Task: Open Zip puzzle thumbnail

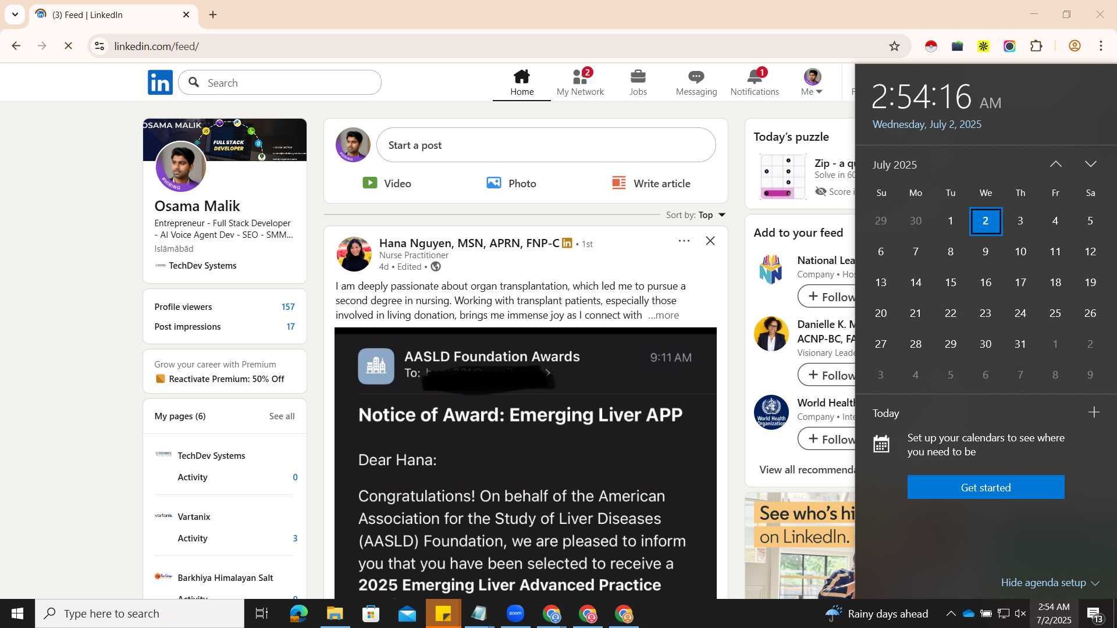Action: [x=783, y=177]
